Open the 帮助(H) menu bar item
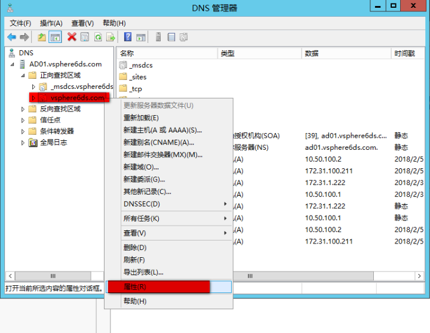Viewport: 430px width, 333px height. (114, 23)
